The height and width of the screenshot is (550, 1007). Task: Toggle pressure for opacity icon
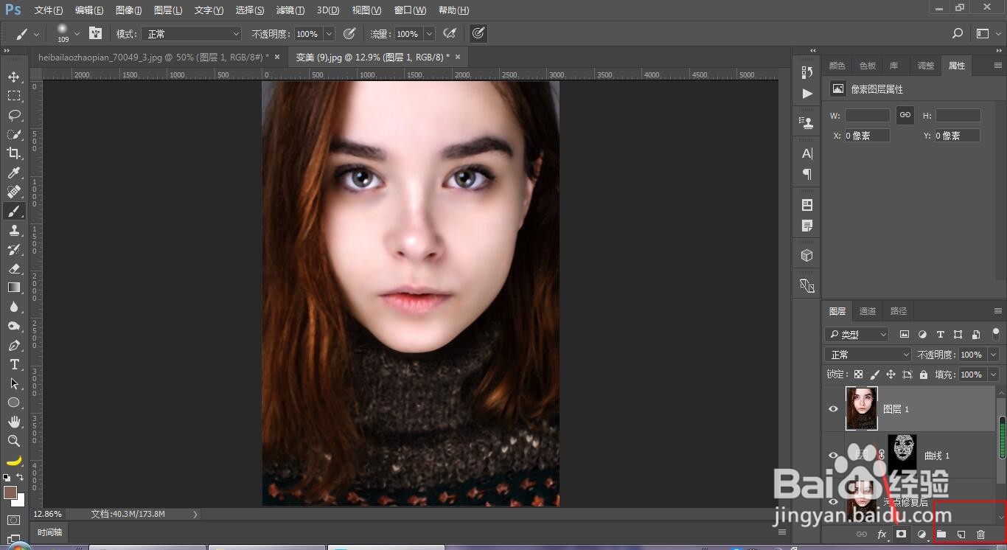pos(349,33)
